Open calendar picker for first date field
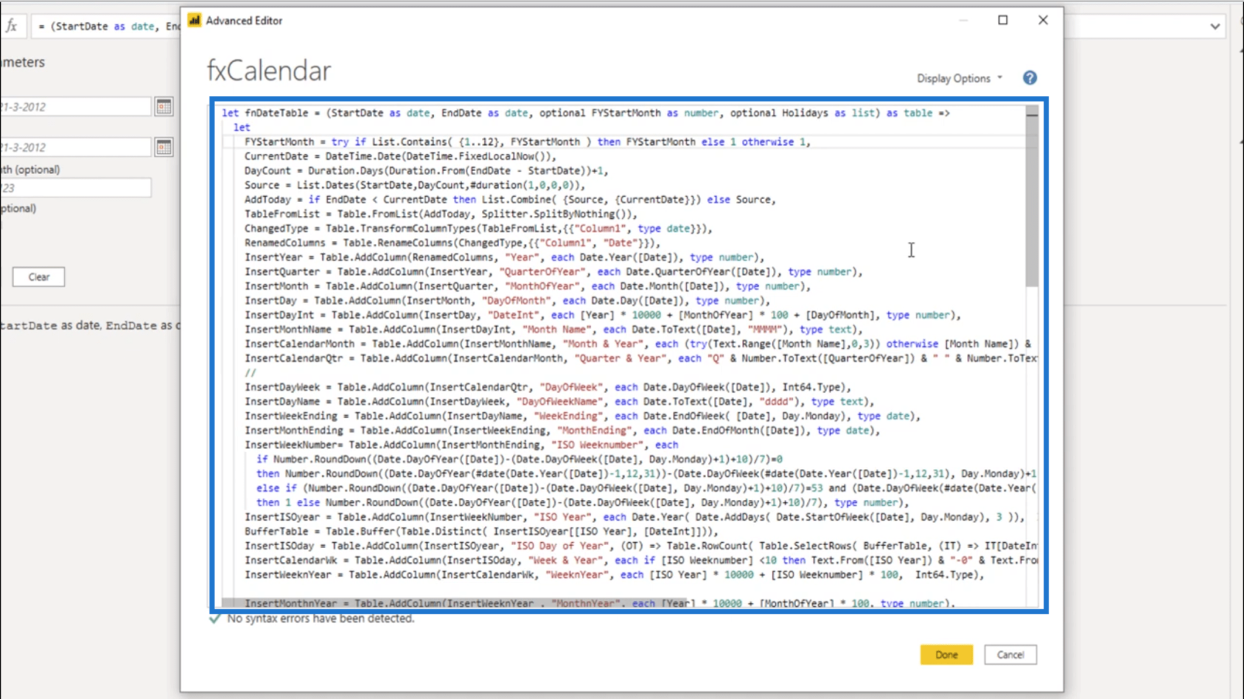Image resolution: width=1244 pixels, height=699 pixels. (x=164, y=107)
